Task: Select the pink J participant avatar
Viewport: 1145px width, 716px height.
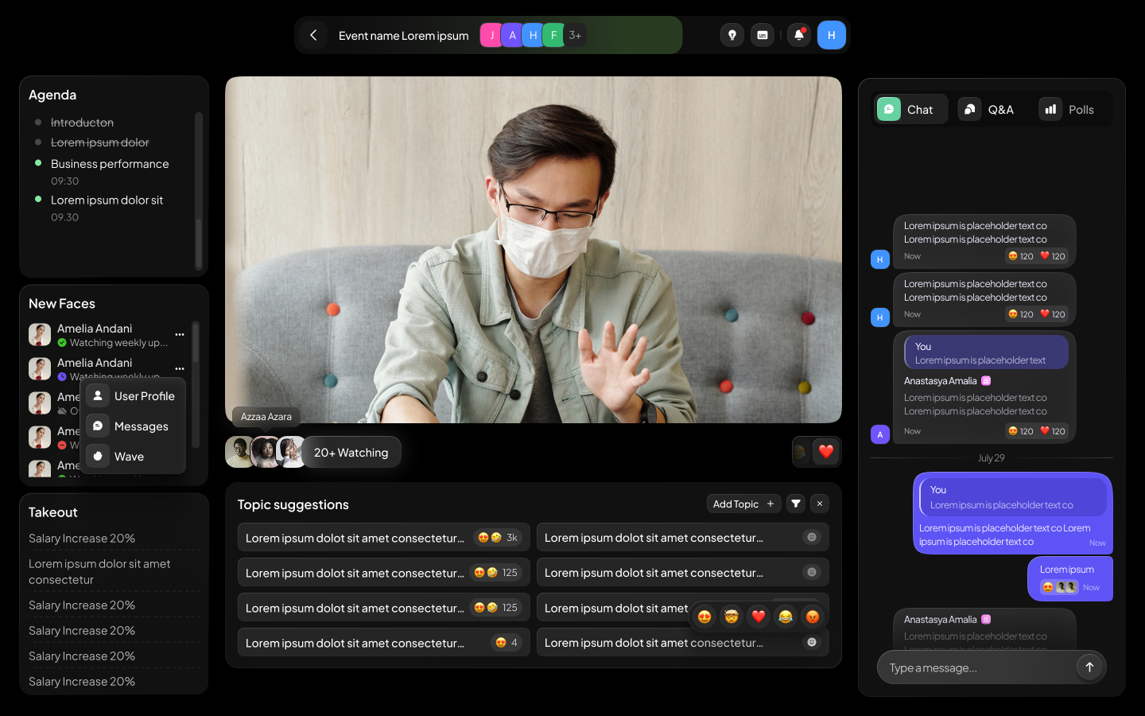Action: pos(491,35)
